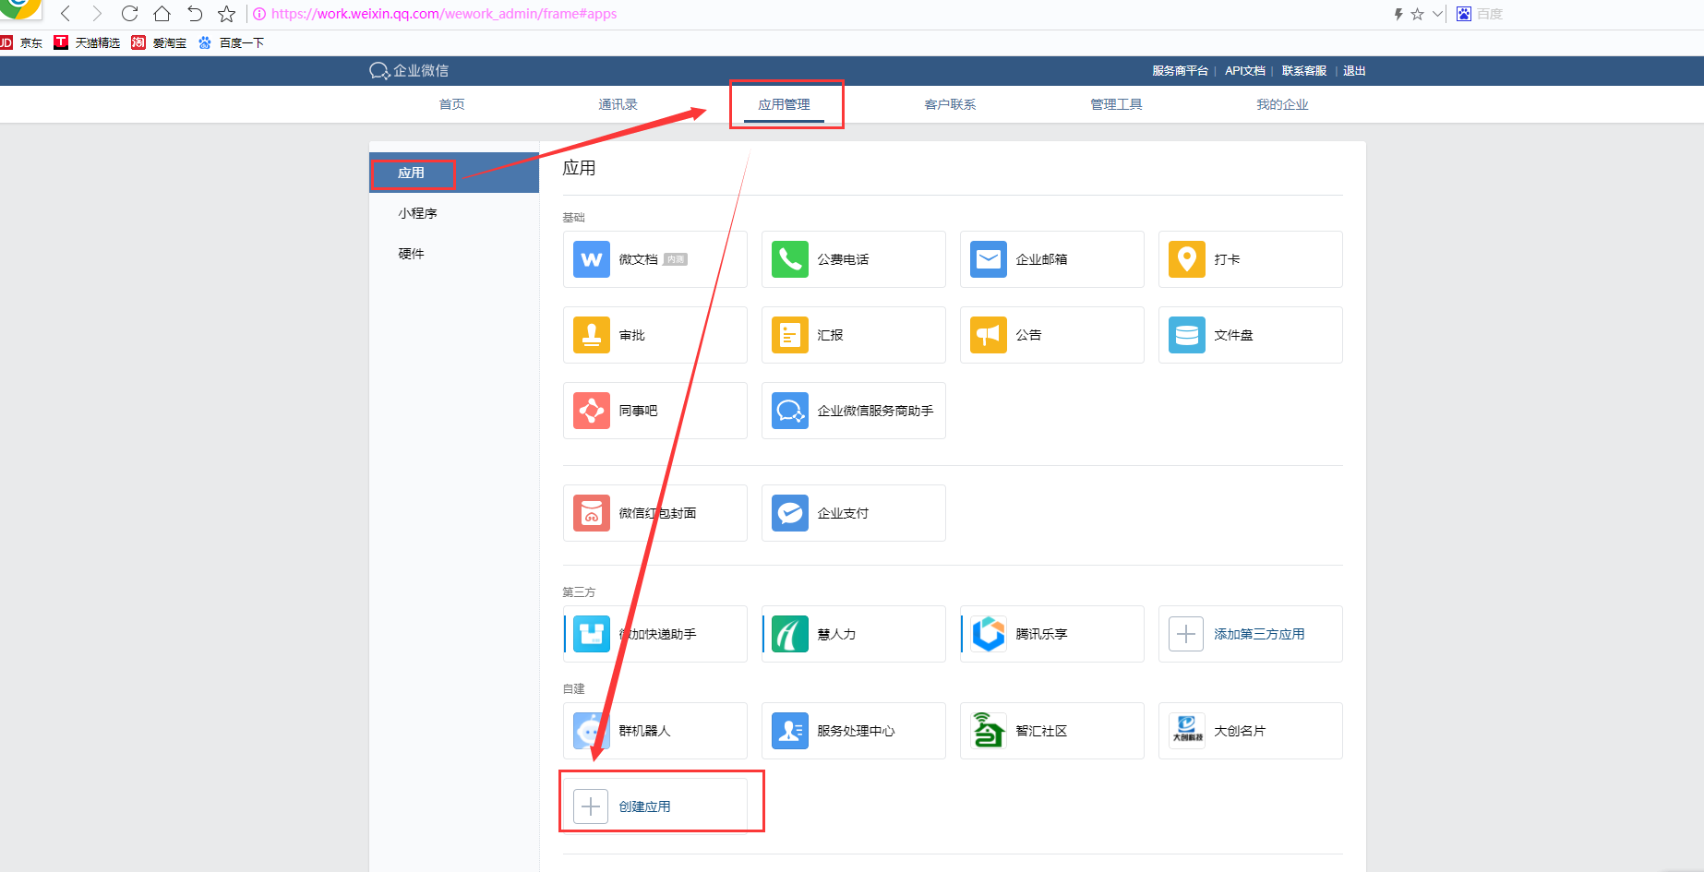Switch to the 应用管理 tab
The height and width of the screenshot is (872, 1704).
click(785, 104)
